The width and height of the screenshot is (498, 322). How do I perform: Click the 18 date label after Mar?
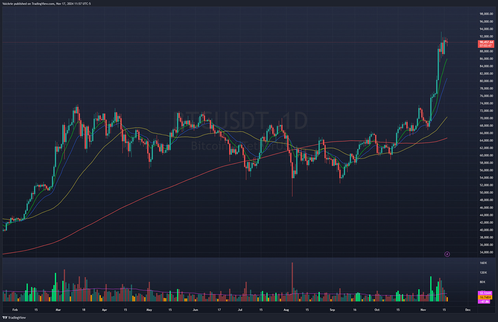tap(83, 310)
